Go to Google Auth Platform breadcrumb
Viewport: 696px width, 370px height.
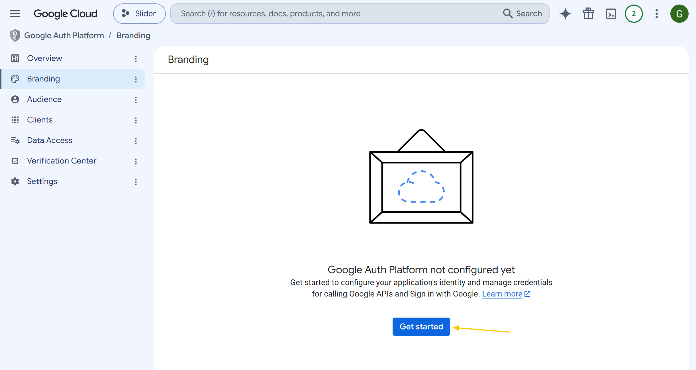(64, 35)
